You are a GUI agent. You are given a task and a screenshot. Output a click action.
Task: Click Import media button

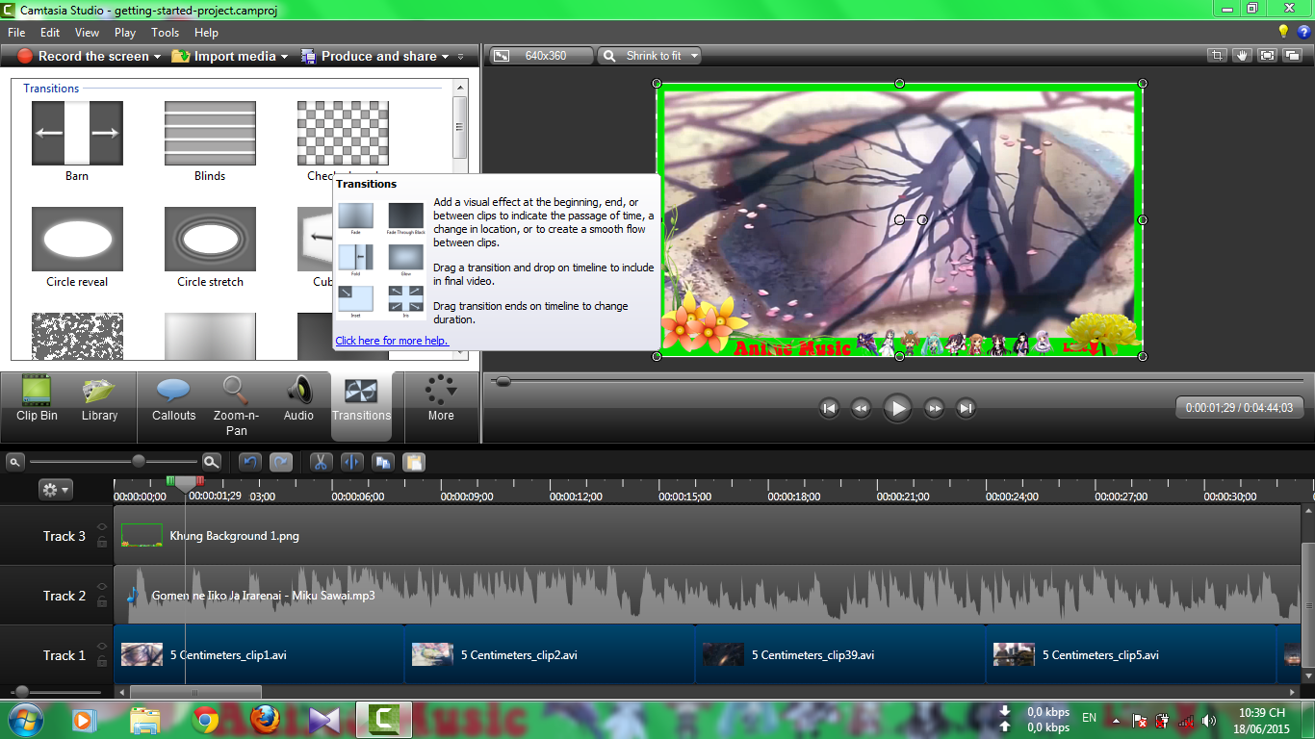click(x=224, y=57)
